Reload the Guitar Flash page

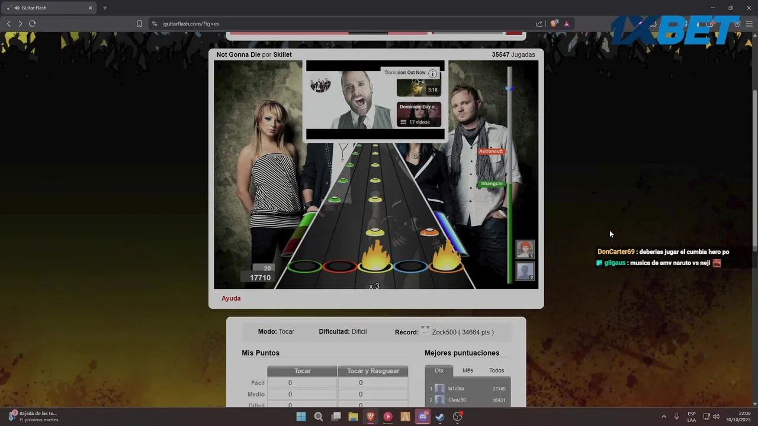tap(33, 24)
